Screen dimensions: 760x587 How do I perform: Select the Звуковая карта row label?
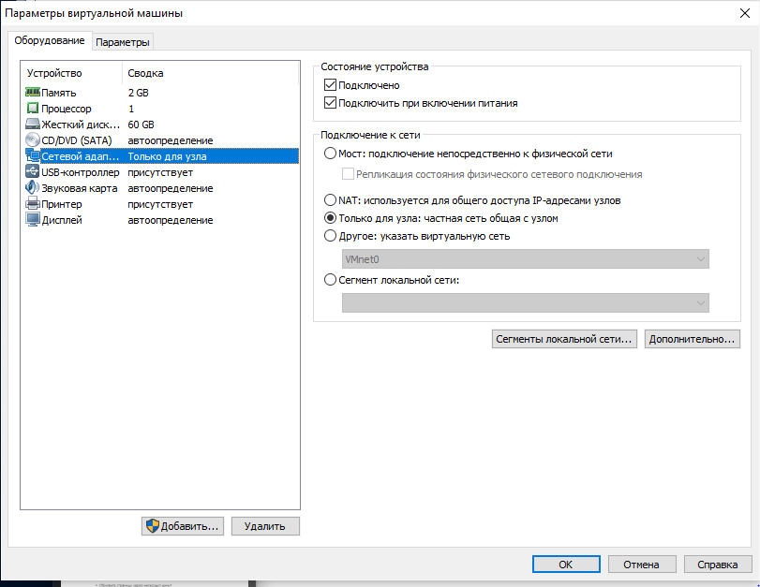tap(79, 188)
